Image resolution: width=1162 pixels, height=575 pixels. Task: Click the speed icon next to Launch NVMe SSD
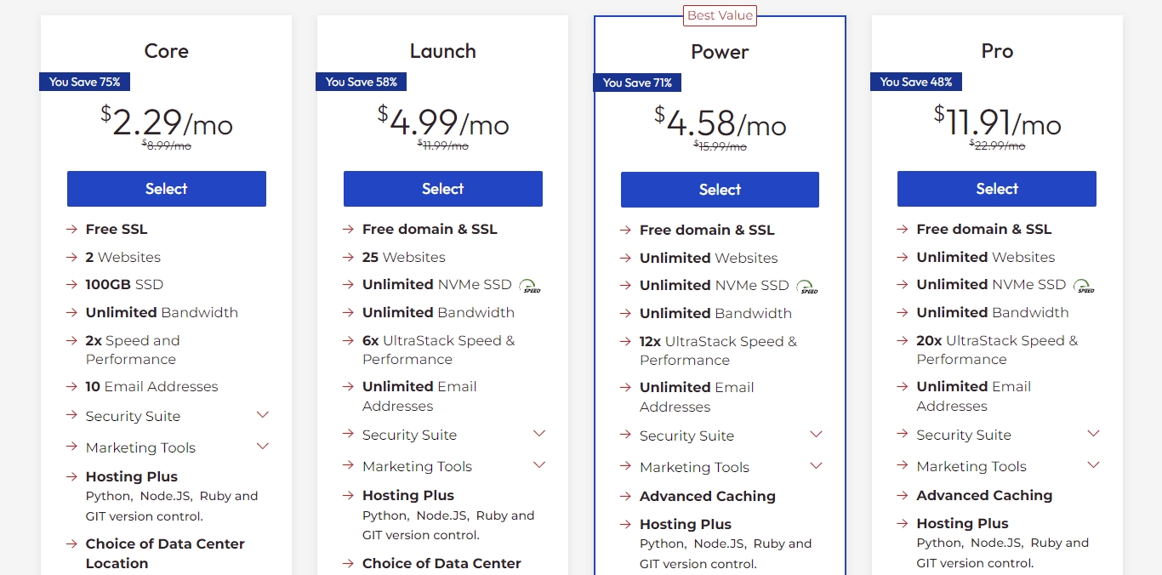(x=530, y=286)
